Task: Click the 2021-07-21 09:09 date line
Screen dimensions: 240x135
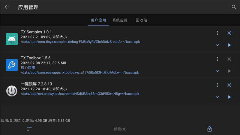Action: (43, 37)
